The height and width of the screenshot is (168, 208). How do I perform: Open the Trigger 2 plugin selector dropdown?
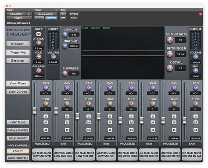pos(19,18)
